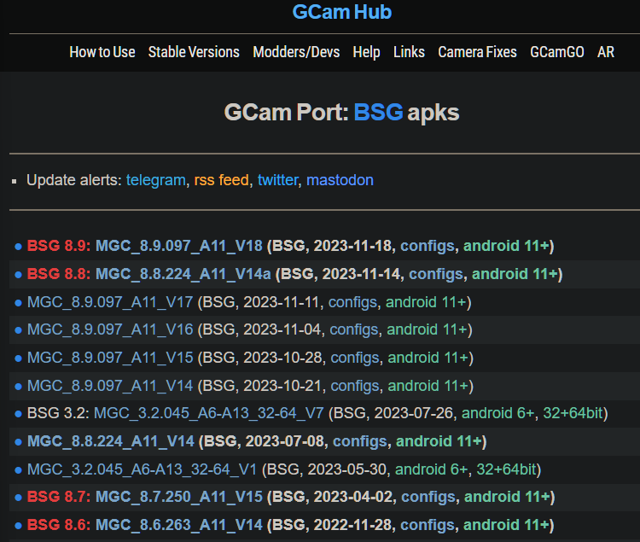Viewport: 640px width, 542px height.
Task: Open the Modders/Devs menu item
Action: click(x=296, y=52)
